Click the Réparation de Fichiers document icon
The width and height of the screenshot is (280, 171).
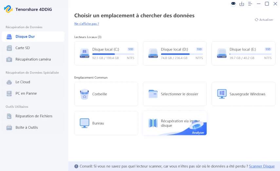pyautogui.click(x=9, y=116)
